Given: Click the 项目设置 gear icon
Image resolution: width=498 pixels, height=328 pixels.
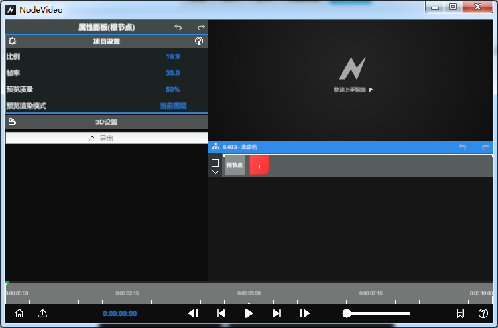Looking at the screenshot, I should (13, 41).
